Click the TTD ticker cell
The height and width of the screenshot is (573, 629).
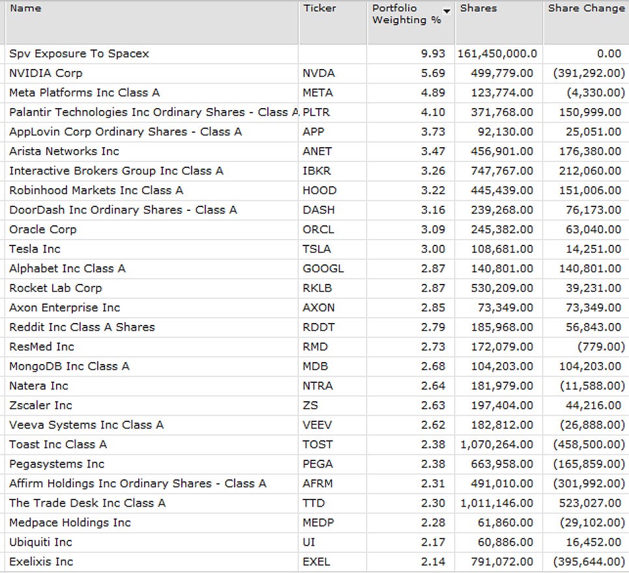tap(314, 503)
